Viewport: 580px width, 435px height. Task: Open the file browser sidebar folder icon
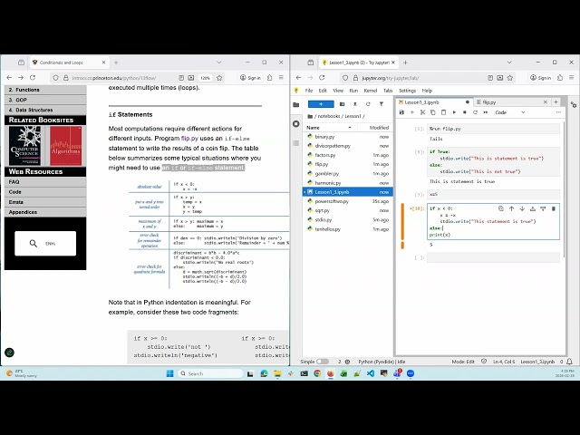click(x=296, y=105)
